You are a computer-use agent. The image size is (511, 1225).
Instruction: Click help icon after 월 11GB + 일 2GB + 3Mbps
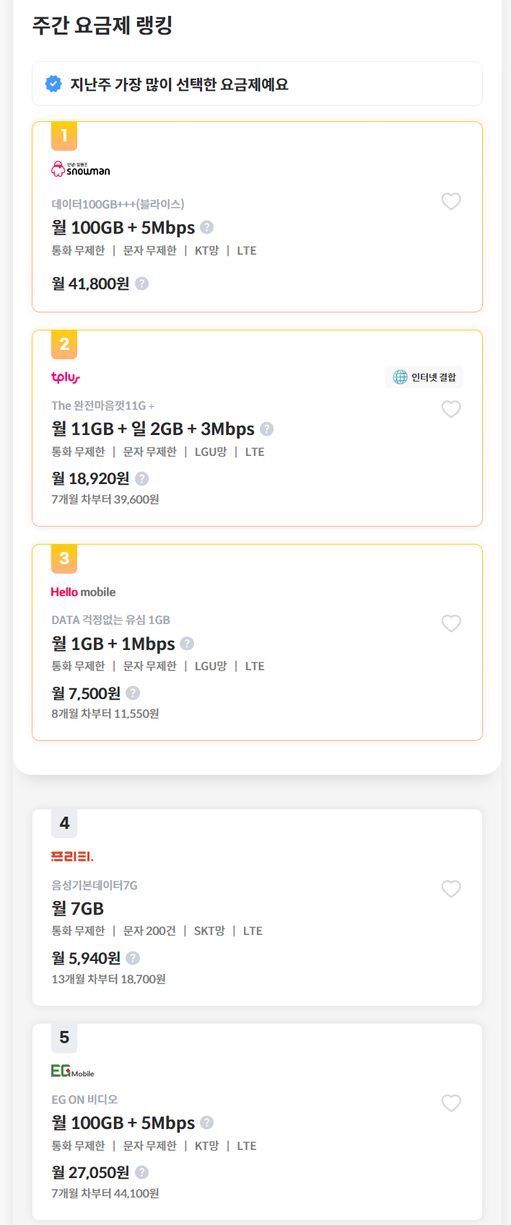(267, 429)
